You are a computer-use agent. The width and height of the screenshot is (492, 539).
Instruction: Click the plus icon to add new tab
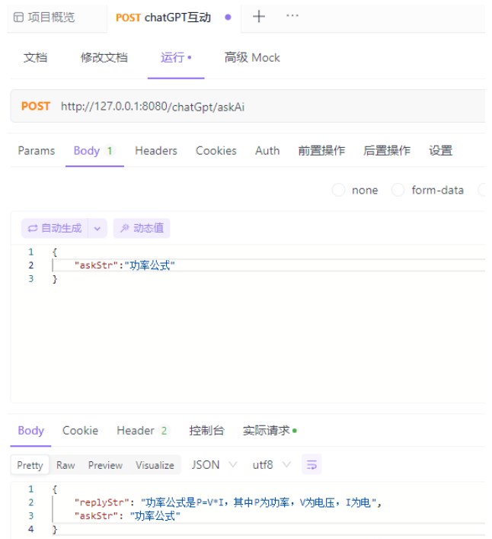click(x=259, y=16)
